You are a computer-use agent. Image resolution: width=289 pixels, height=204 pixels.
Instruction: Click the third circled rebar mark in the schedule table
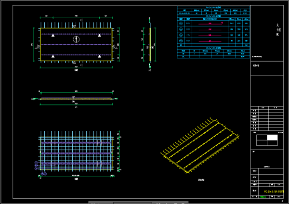[181, 35]
